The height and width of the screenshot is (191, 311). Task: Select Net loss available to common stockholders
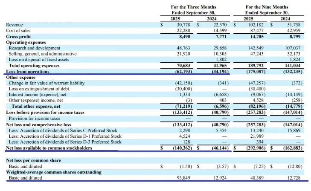(49, 148)
